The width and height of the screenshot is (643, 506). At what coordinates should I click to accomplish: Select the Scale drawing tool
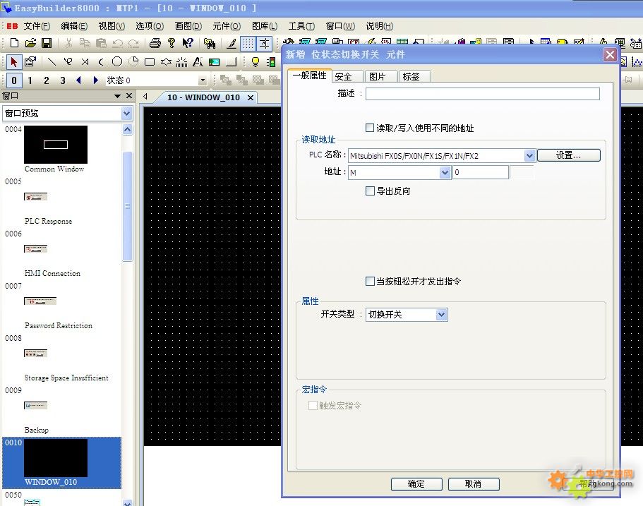181,62
